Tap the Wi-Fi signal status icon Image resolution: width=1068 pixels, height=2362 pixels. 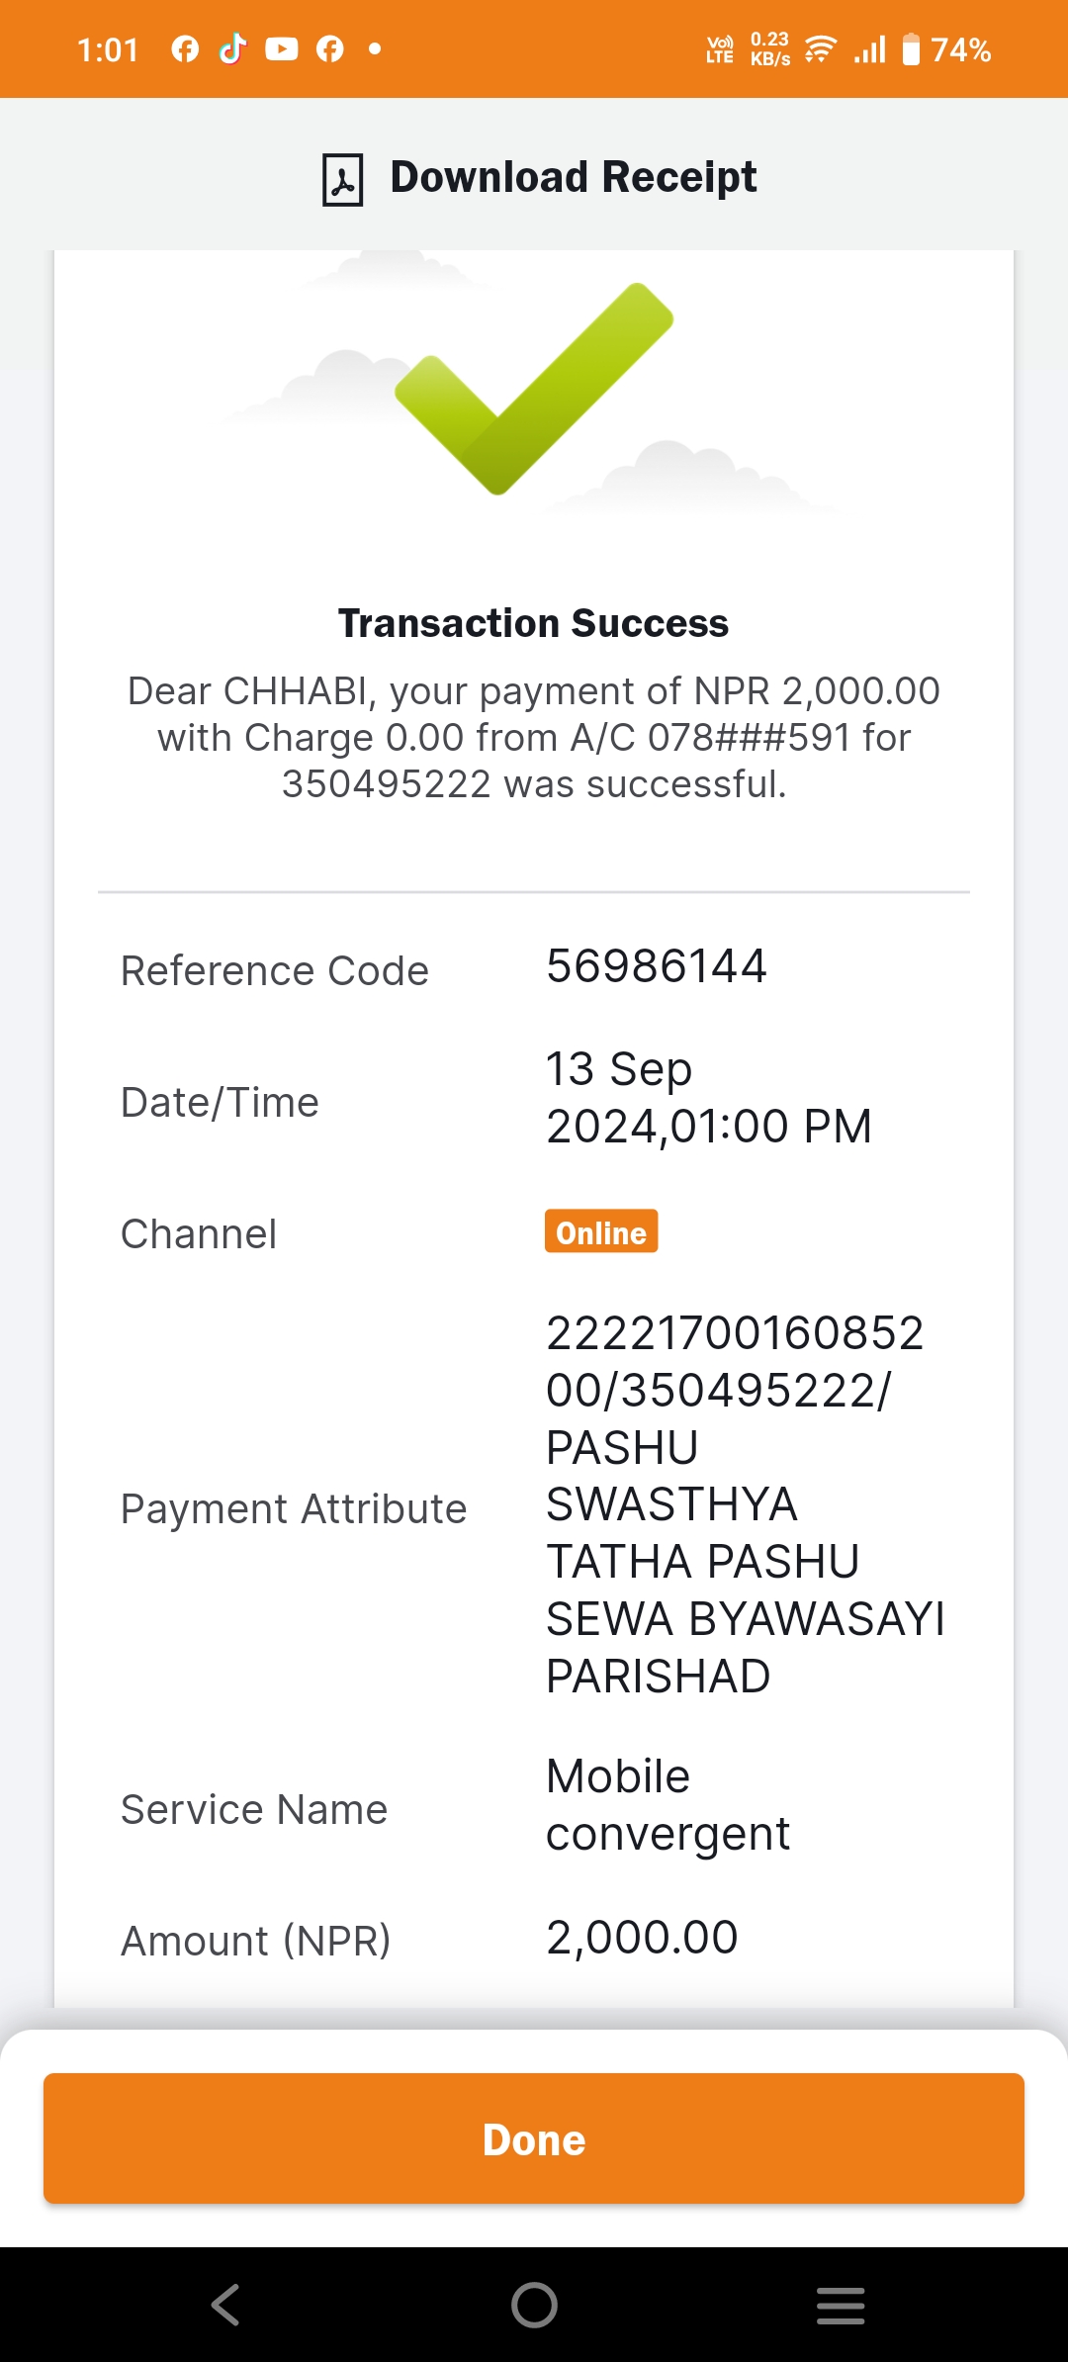click(821, 48)
